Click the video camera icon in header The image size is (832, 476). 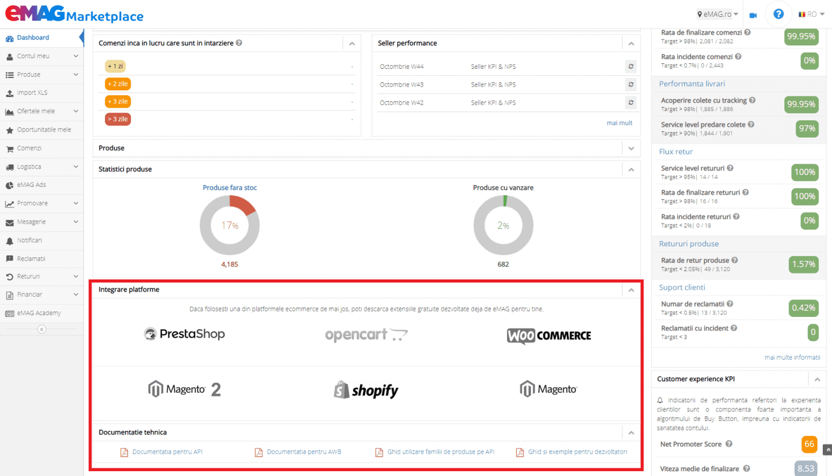coord(752,15)
